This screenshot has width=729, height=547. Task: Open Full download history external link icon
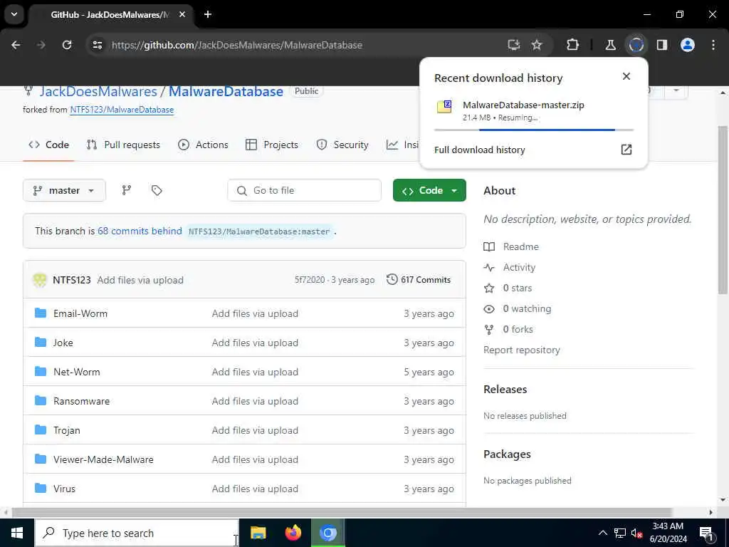[626, 150]
